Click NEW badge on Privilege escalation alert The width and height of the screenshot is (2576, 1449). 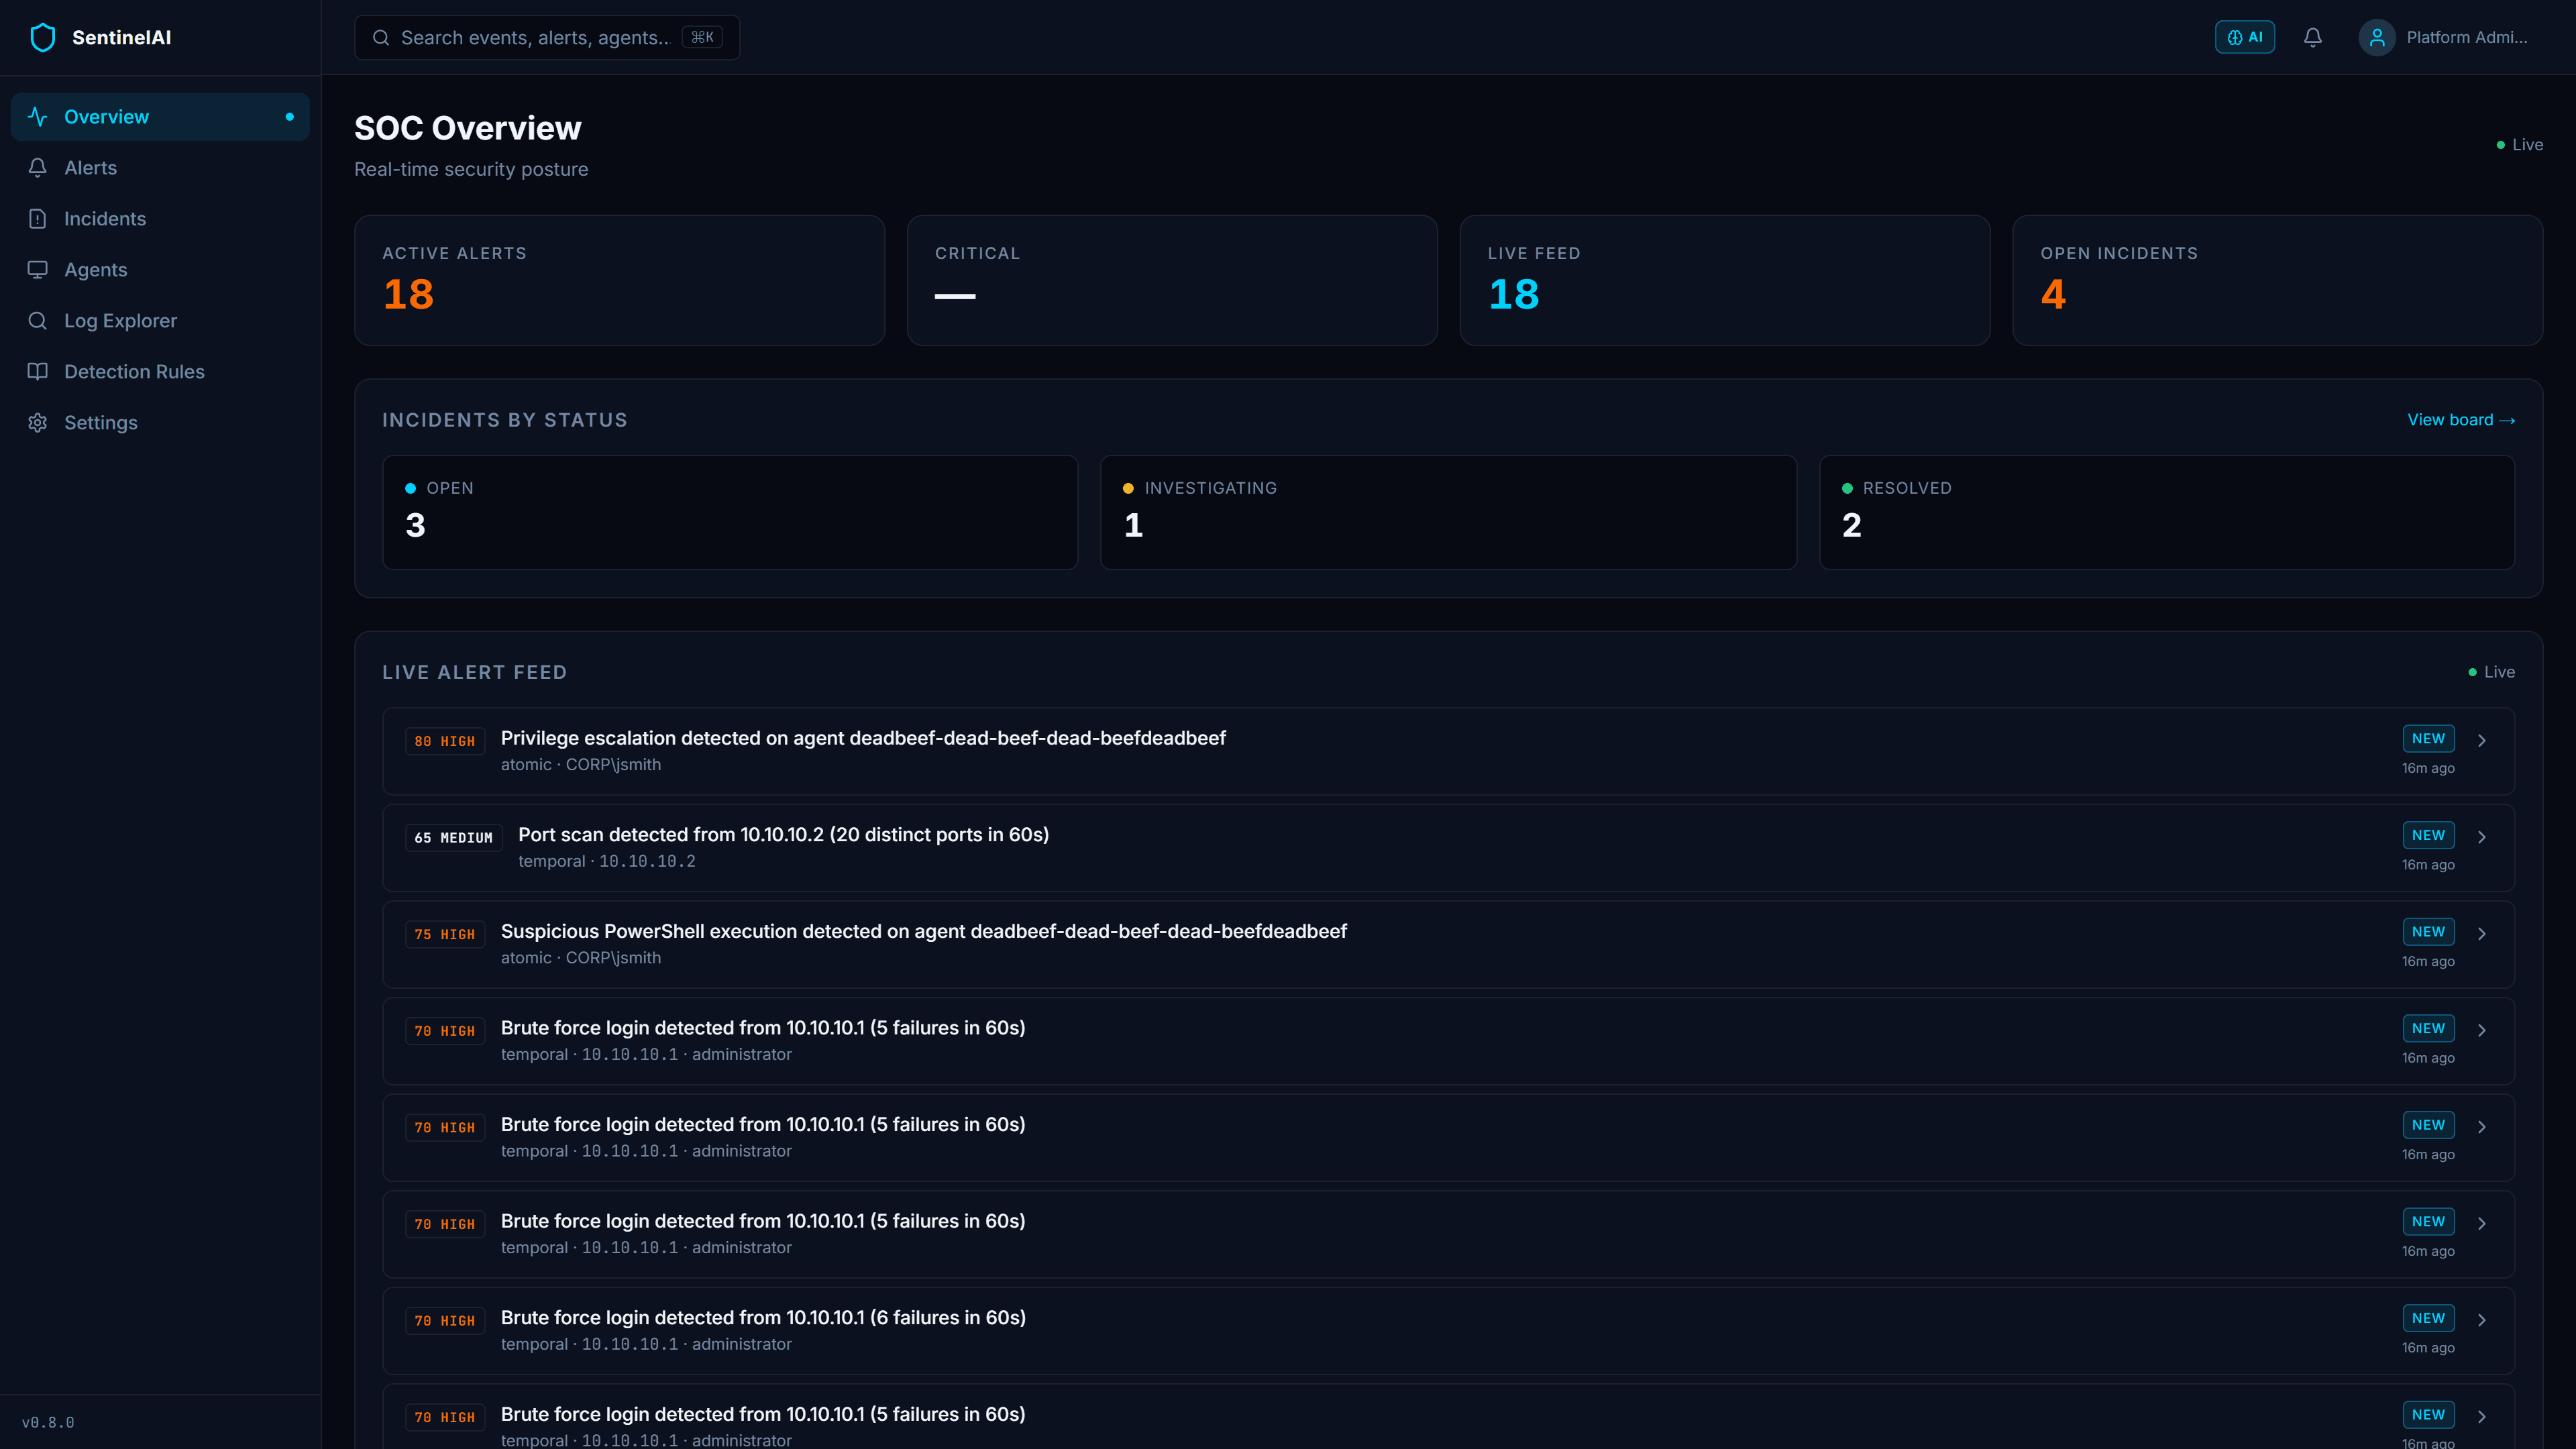(2428, 738)
